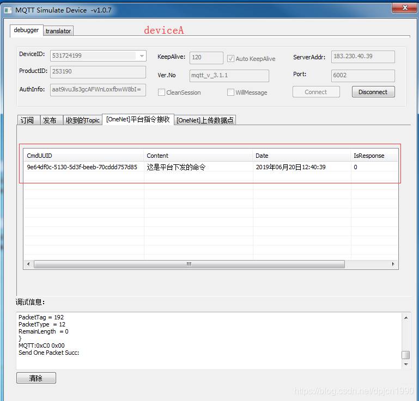Viewport: 419px width, 401px height.
Task: Click the Date column header
Action: click(x=301, y=156)
